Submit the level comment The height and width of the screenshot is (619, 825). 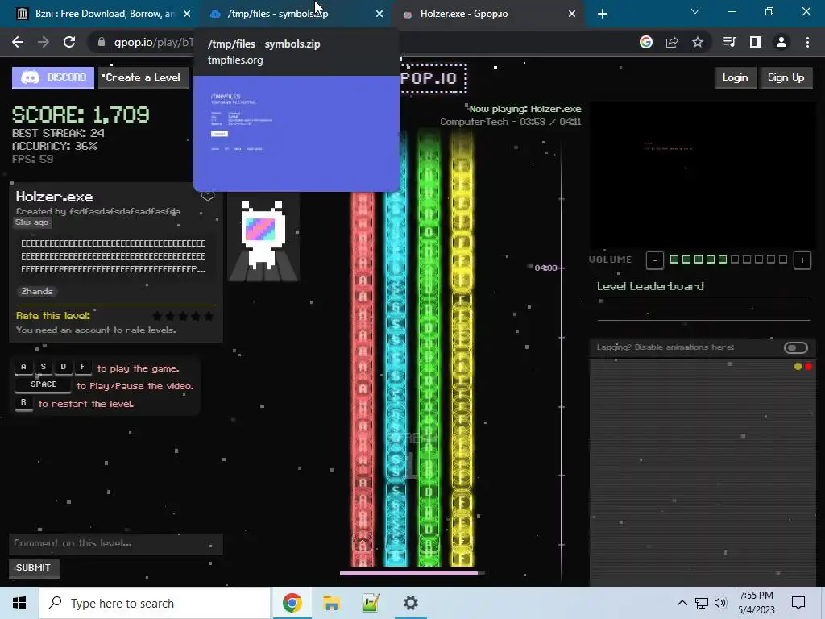pos(34,567)
